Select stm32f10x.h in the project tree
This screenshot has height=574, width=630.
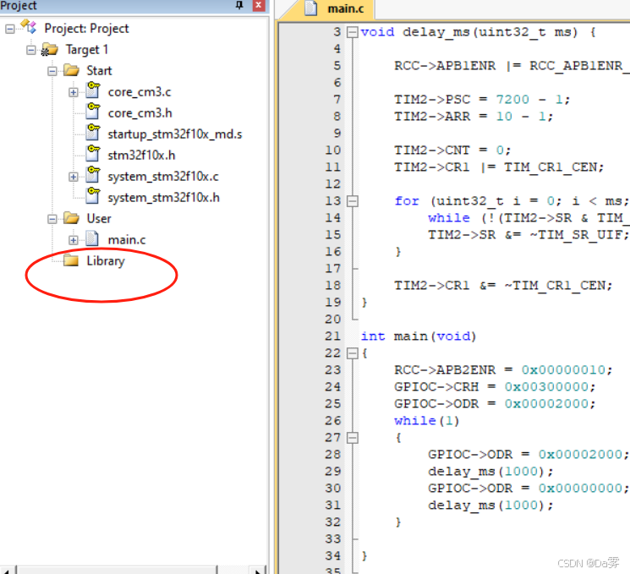(x=141, y=156)
